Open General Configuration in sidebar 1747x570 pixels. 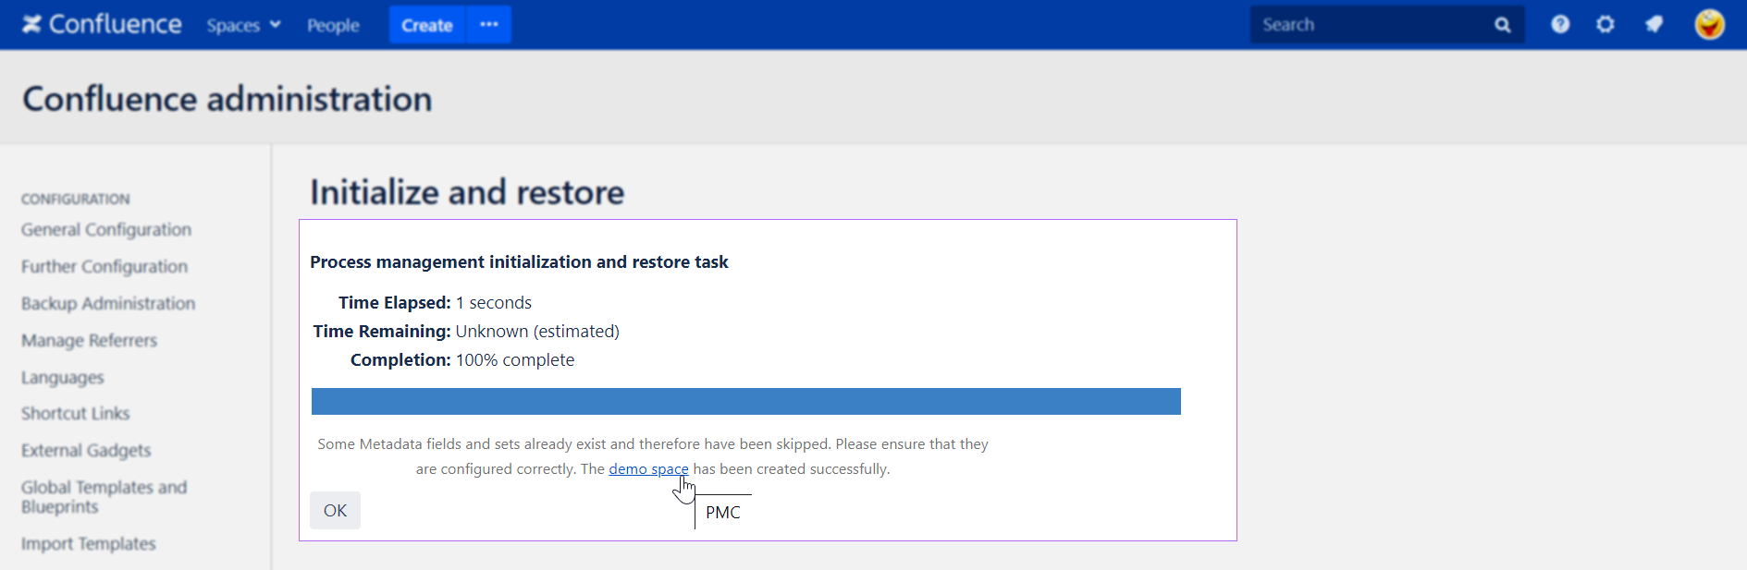(106, 229)
